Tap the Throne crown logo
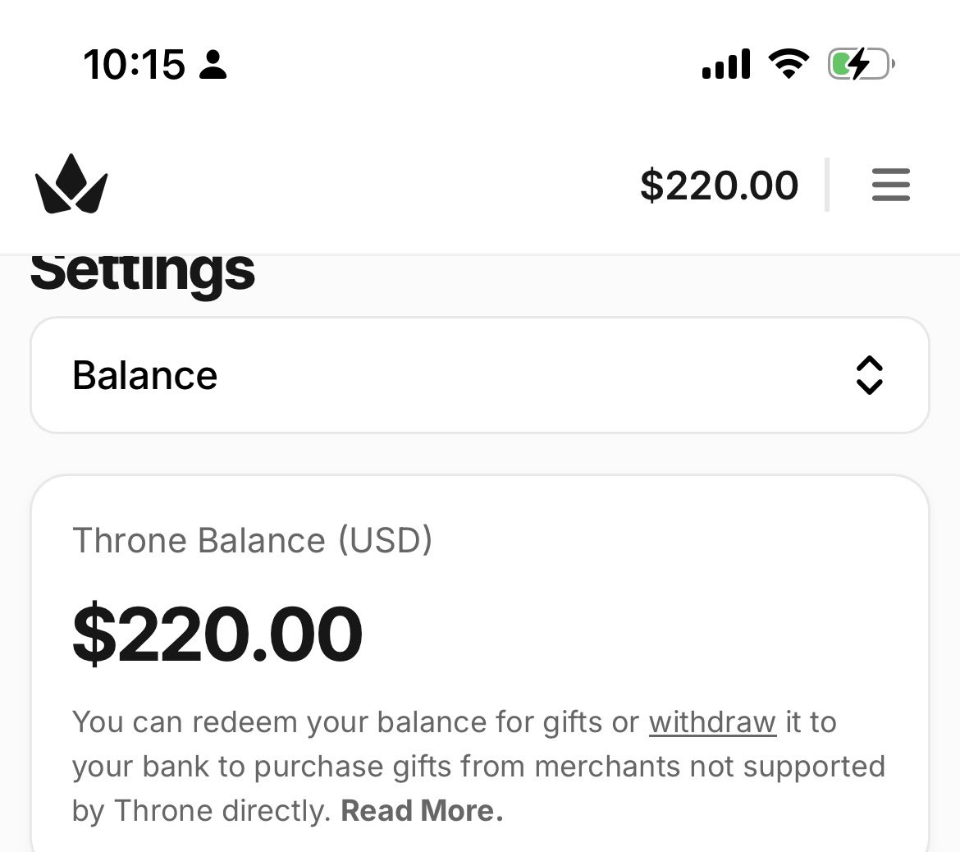 point(71,185)
